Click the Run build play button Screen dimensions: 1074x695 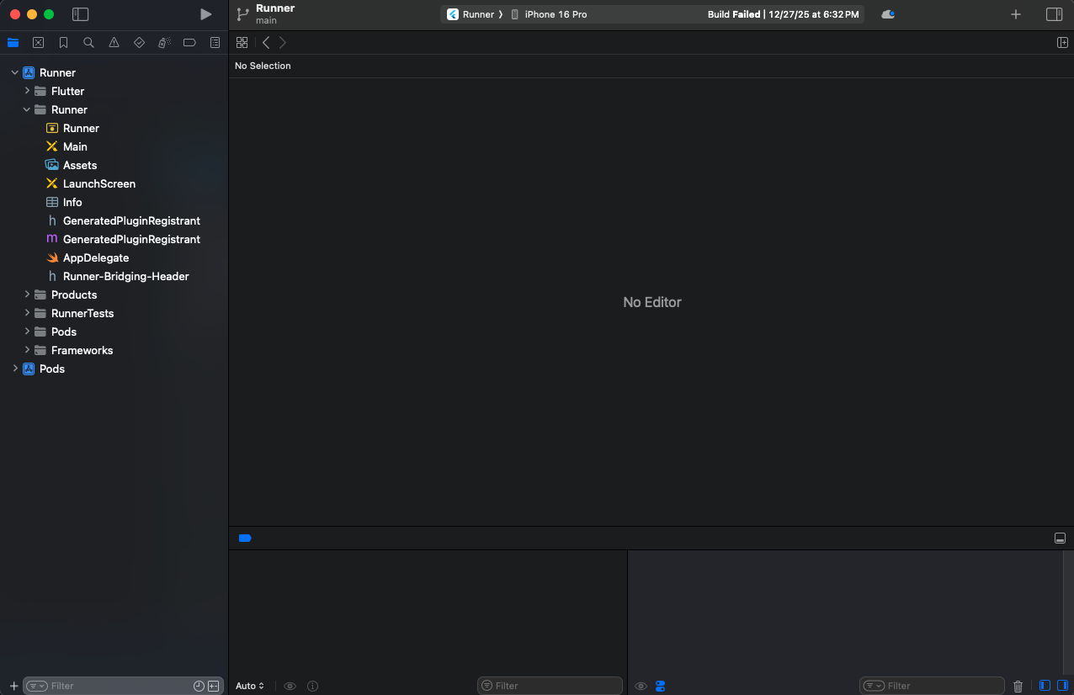click(205, 14)
